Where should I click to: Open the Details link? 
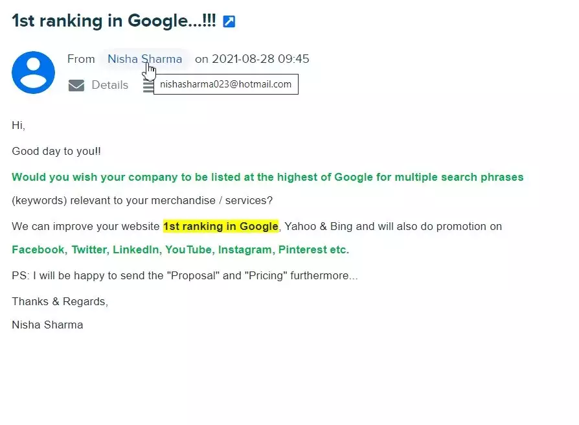click(109, 85)
